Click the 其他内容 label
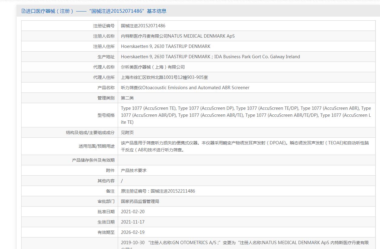This screenshot has width=380, height=249. (x=106, y=181)
